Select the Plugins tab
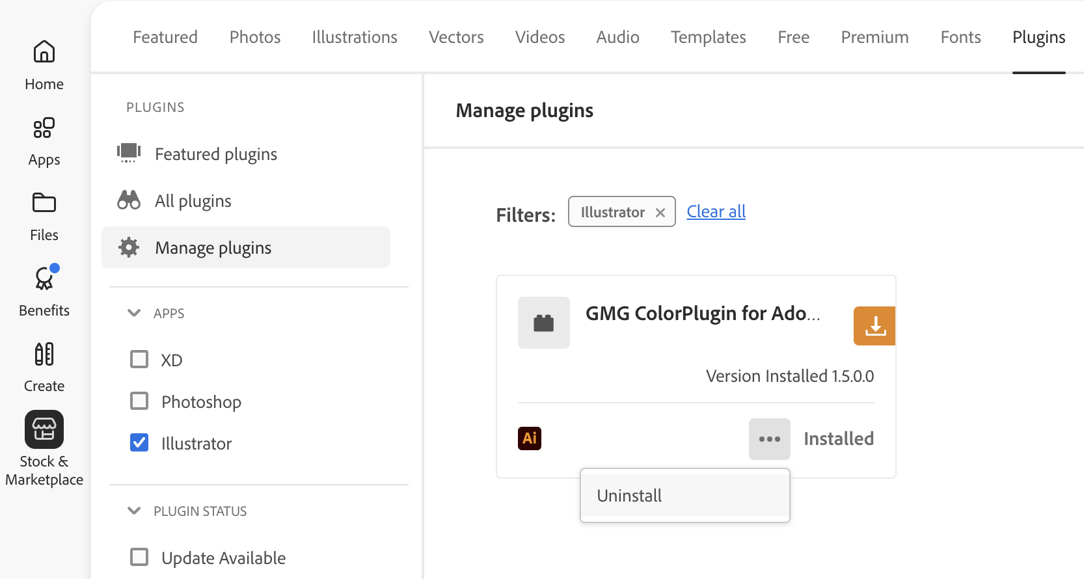1084x579 pixels. click(1039, 37)
